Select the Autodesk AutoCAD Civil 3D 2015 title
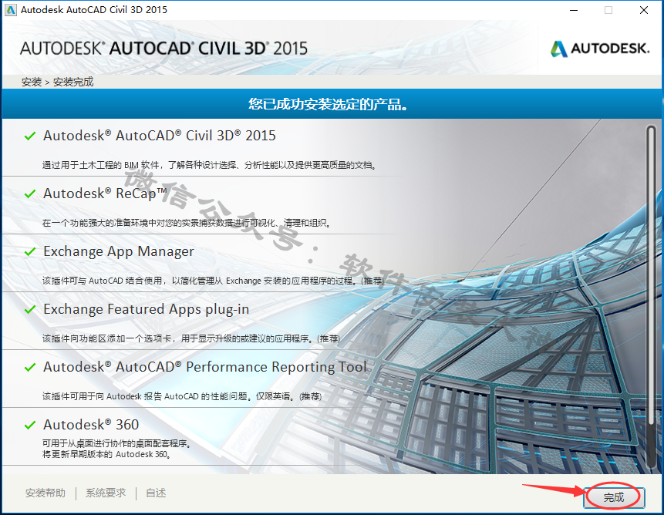664x515 pixels. point(160,136)
